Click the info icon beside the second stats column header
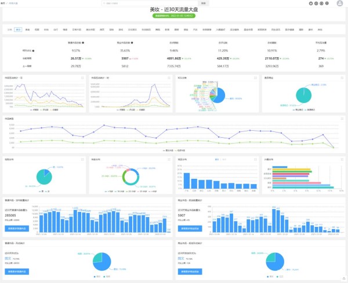The height and width of the screenshot is (283, 348). (x=132, y=43)
